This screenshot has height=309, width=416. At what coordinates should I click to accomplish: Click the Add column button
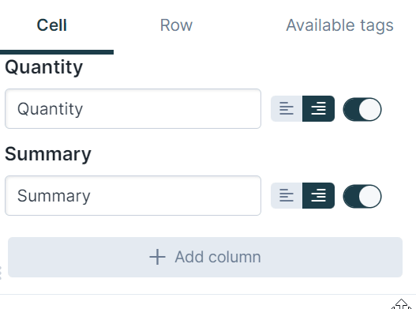tap(205, 257)
